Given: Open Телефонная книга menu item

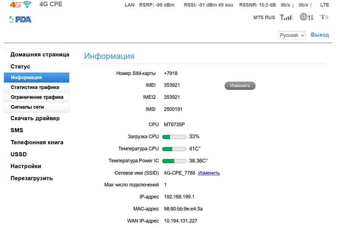Looking at the screenshot, I should (37, 142).
